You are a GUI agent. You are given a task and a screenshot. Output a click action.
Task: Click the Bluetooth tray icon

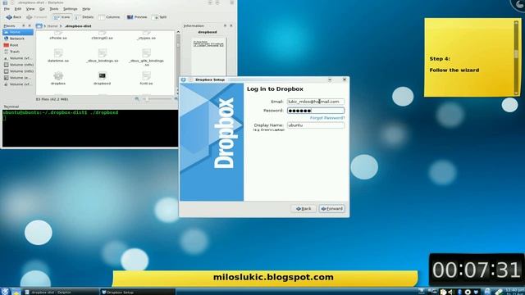point(459,292)
